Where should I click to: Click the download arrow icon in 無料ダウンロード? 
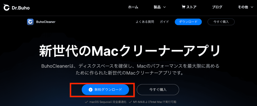tap(90, 90)
